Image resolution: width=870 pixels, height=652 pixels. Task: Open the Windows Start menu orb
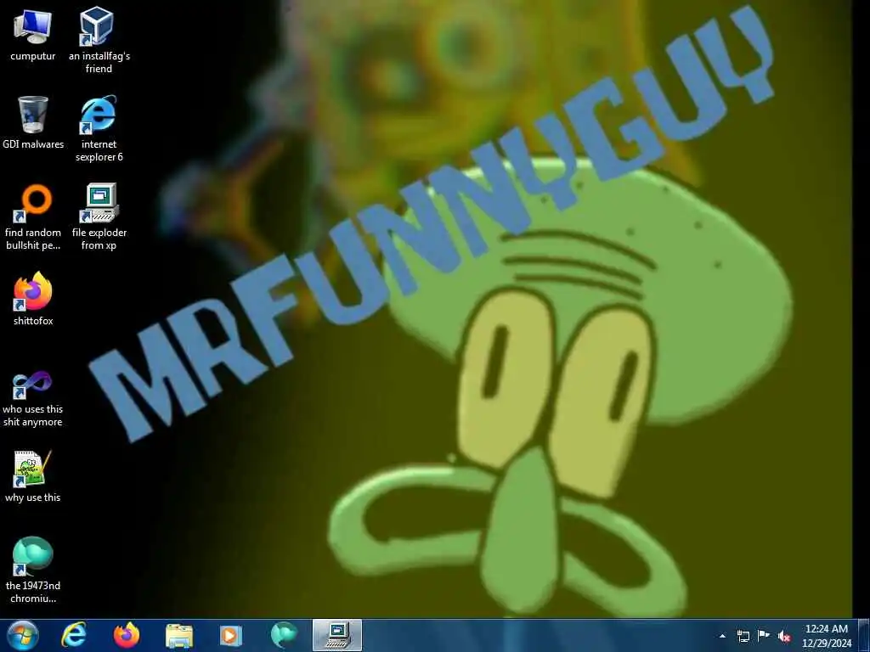pyautogui.click(x=23, y=635)
